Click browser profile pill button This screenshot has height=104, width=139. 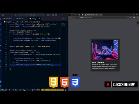[x=73, y=15]
